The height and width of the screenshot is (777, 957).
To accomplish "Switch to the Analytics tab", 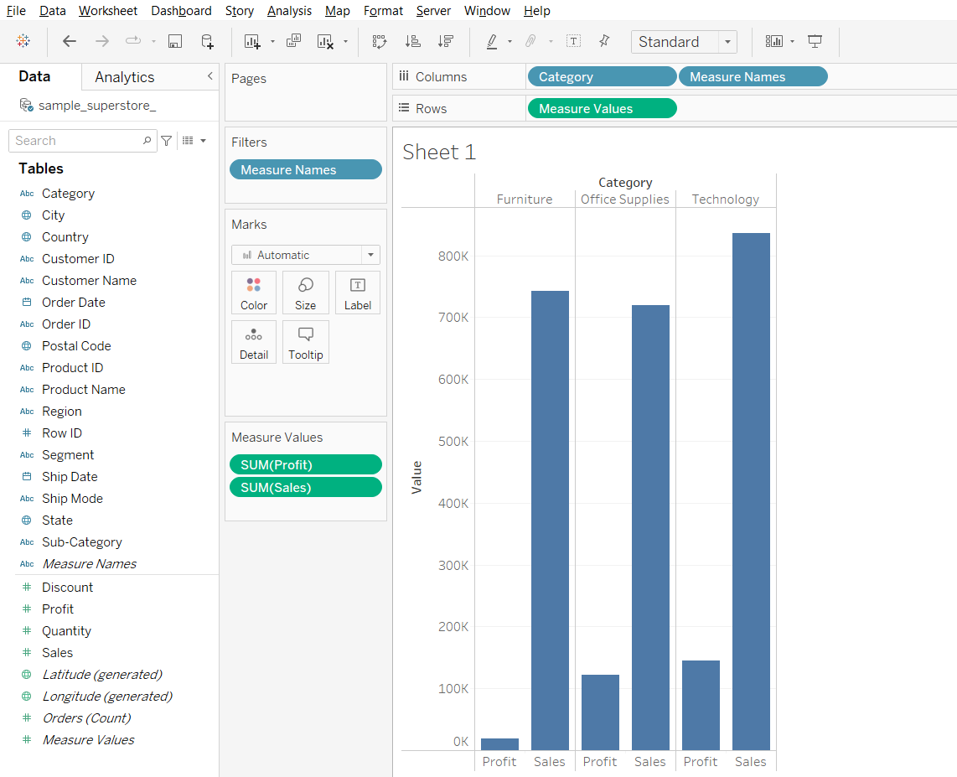I will click(125, 77).
